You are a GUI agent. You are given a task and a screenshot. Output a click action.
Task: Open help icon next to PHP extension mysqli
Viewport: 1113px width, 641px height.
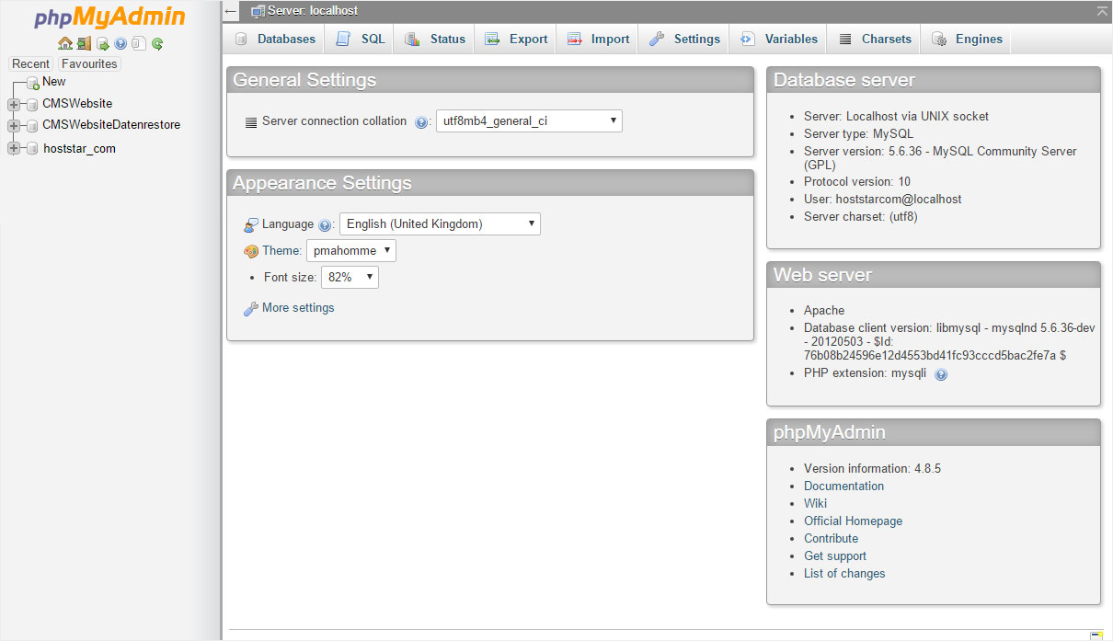coord(941,374)
